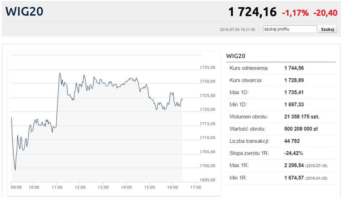Click the Max 1R date 2015-07-16
Screen dimensions: 342x198
pos(316,166)
